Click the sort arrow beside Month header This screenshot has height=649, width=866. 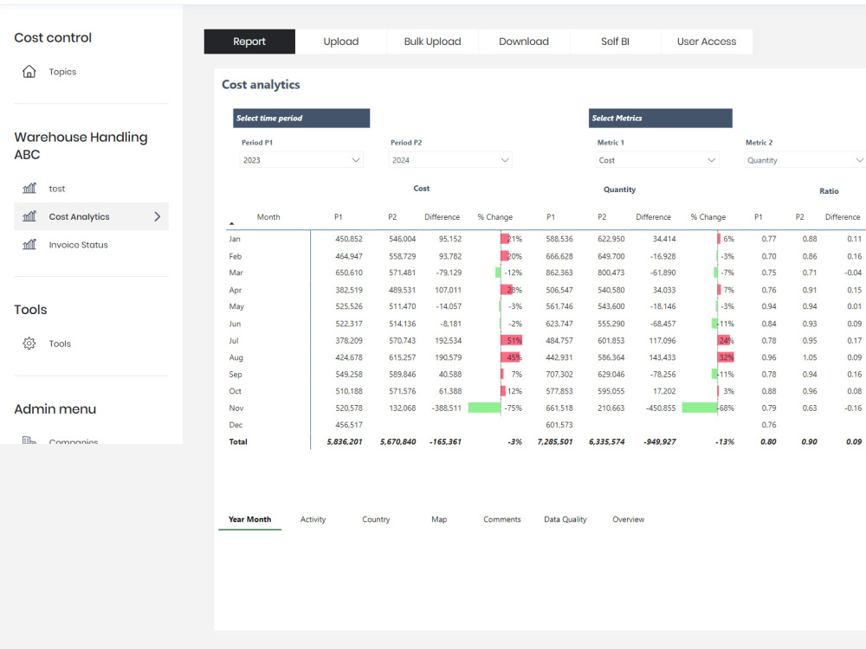tap(232, 223)
